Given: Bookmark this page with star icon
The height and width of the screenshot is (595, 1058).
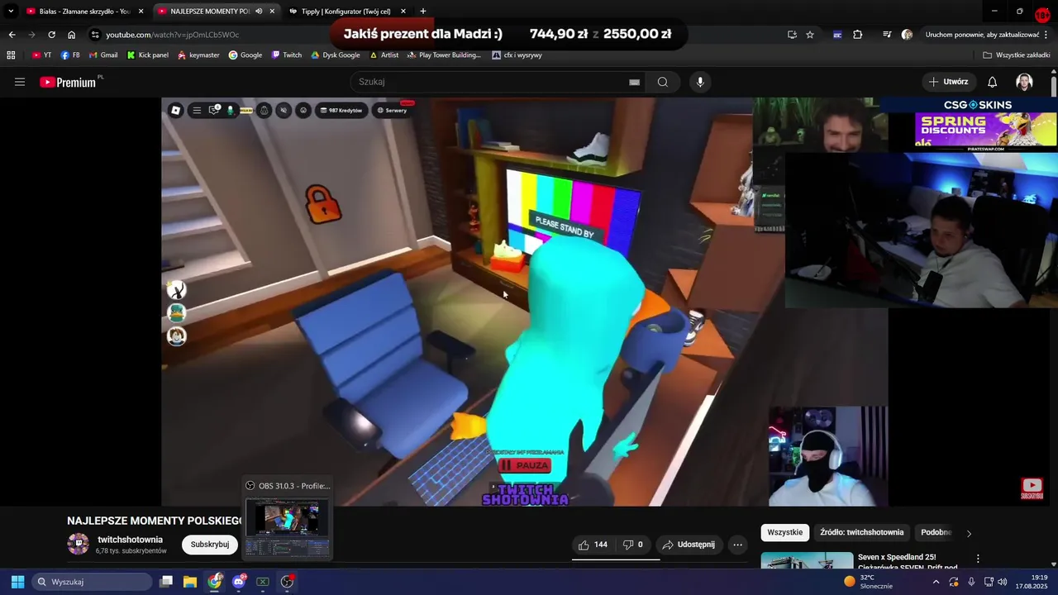Looking at the screenshot, I should tap(810, 35).
